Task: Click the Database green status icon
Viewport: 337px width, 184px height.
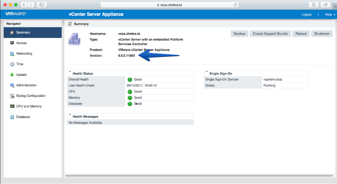Action: (x=130, y=104)
